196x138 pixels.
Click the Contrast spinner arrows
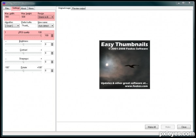pos(52,53)
